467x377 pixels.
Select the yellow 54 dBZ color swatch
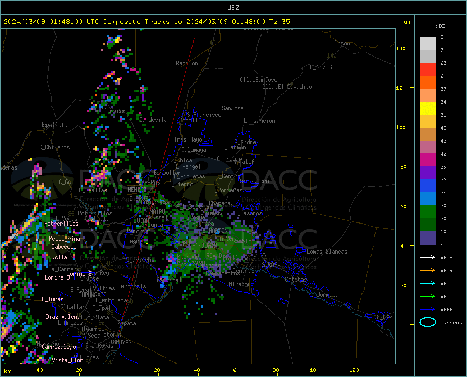pos(428,108)
